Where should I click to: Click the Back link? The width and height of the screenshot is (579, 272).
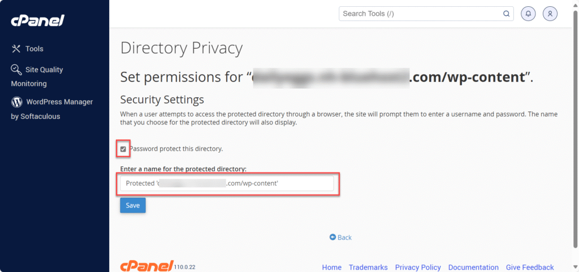pyautogui.click(x=344, y=238)
